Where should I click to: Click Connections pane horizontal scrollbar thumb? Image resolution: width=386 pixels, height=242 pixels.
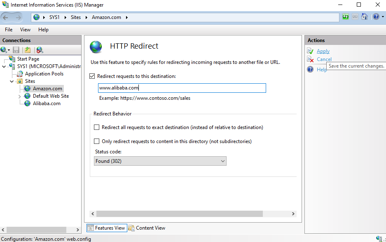[x=36, y=230]
